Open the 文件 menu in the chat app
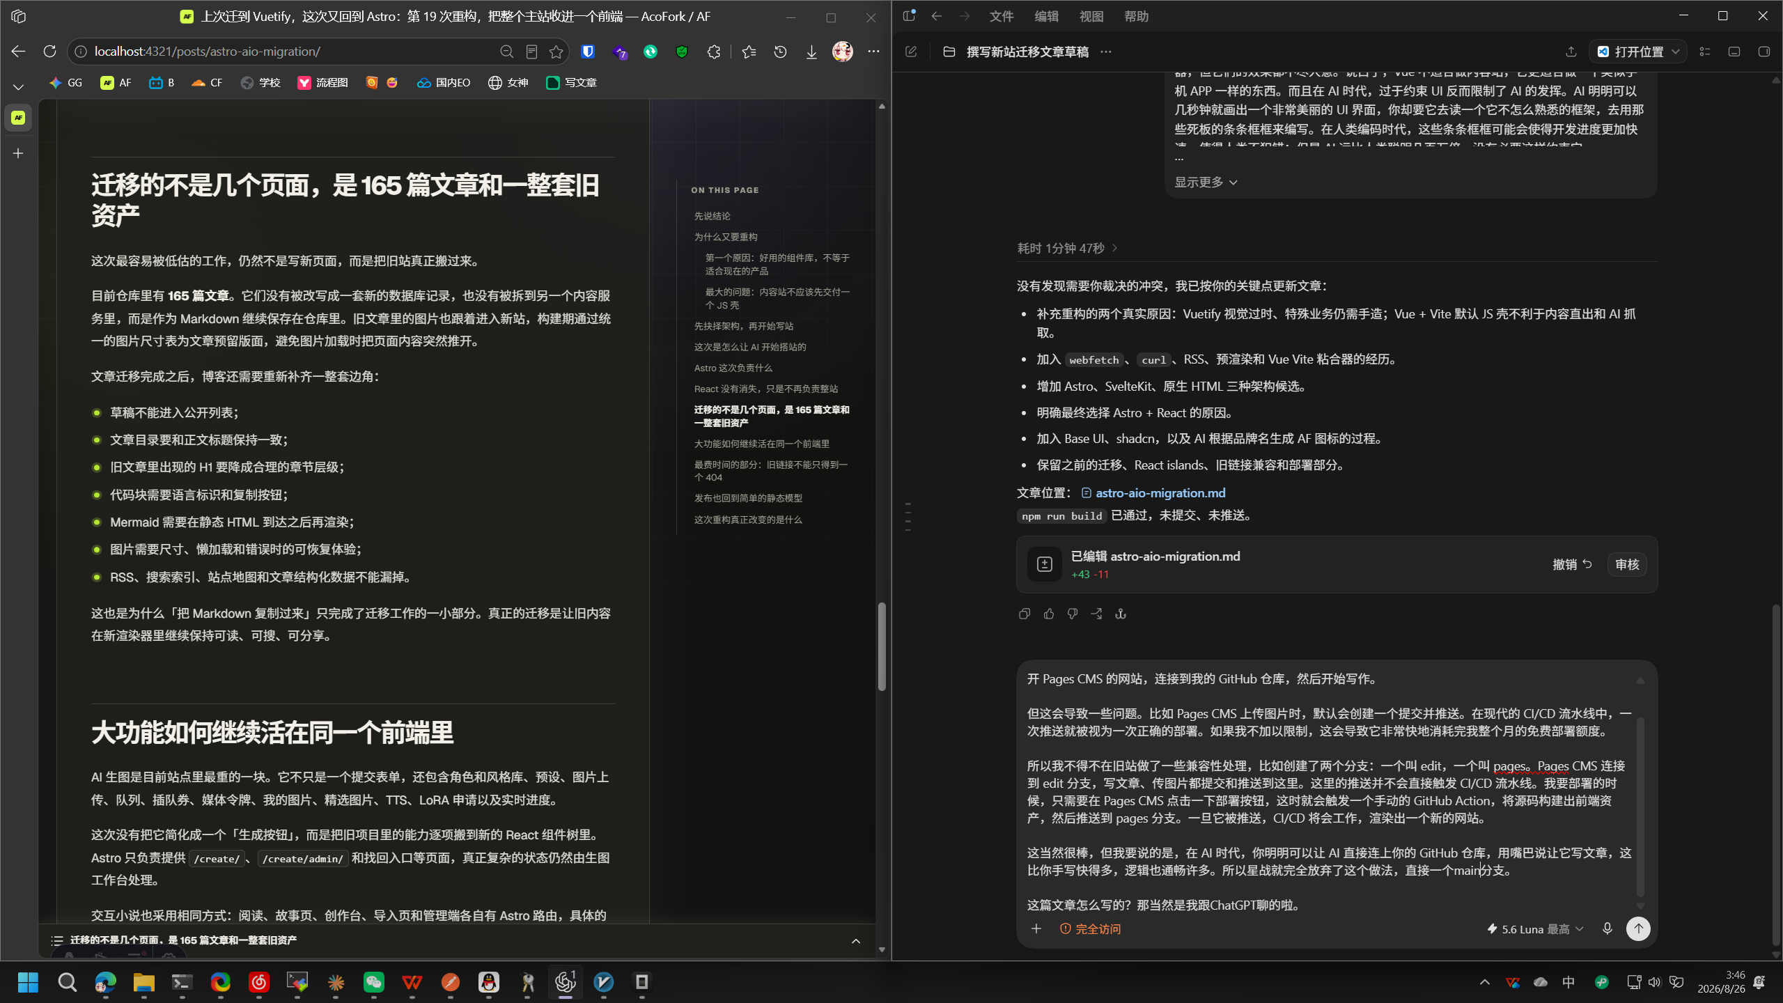Image resolution: width=1783 pixels, height=1003 pixels. click(1002, 17)
